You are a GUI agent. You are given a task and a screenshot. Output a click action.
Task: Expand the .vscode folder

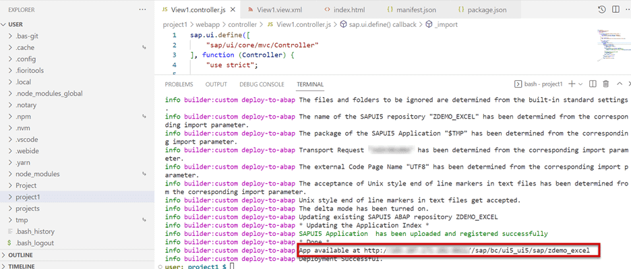(x=77, y=140)
